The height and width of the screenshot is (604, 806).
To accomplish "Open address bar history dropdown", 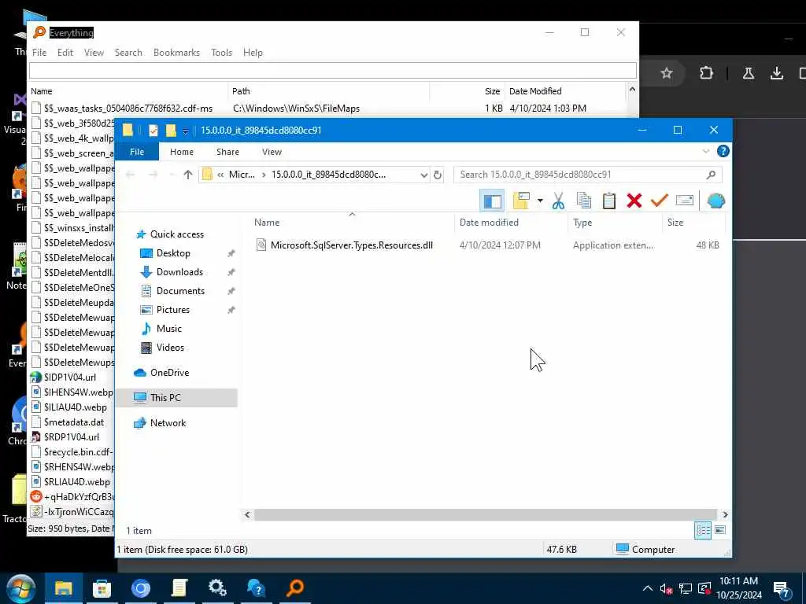I will [423, 175].
